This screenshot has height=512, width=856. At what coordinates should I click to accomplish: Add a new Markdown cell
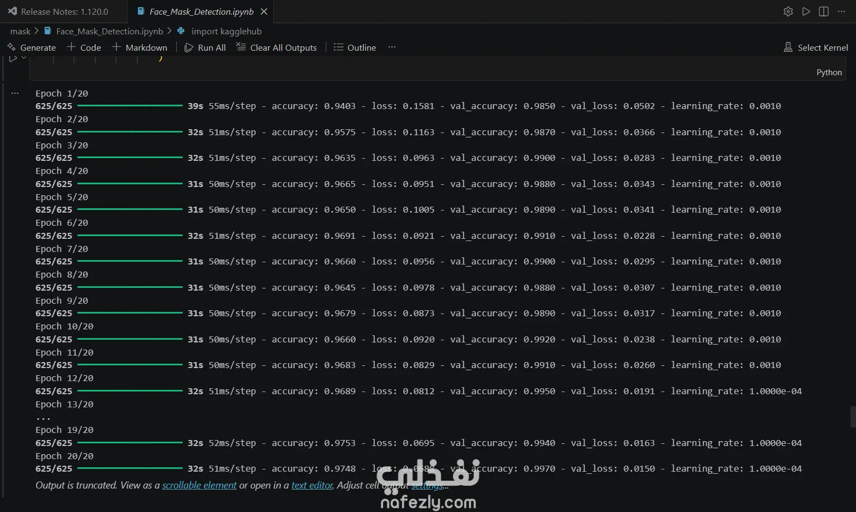tap(140, 47)
